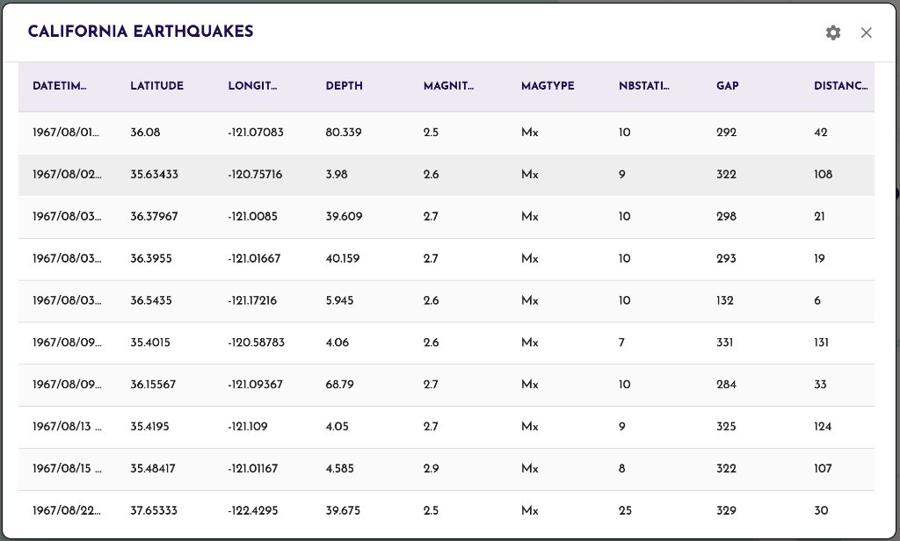Viewport: 900px width, 541px height.
Task: Sort by the LONGITUDE column header
Action: coord(252,86)
